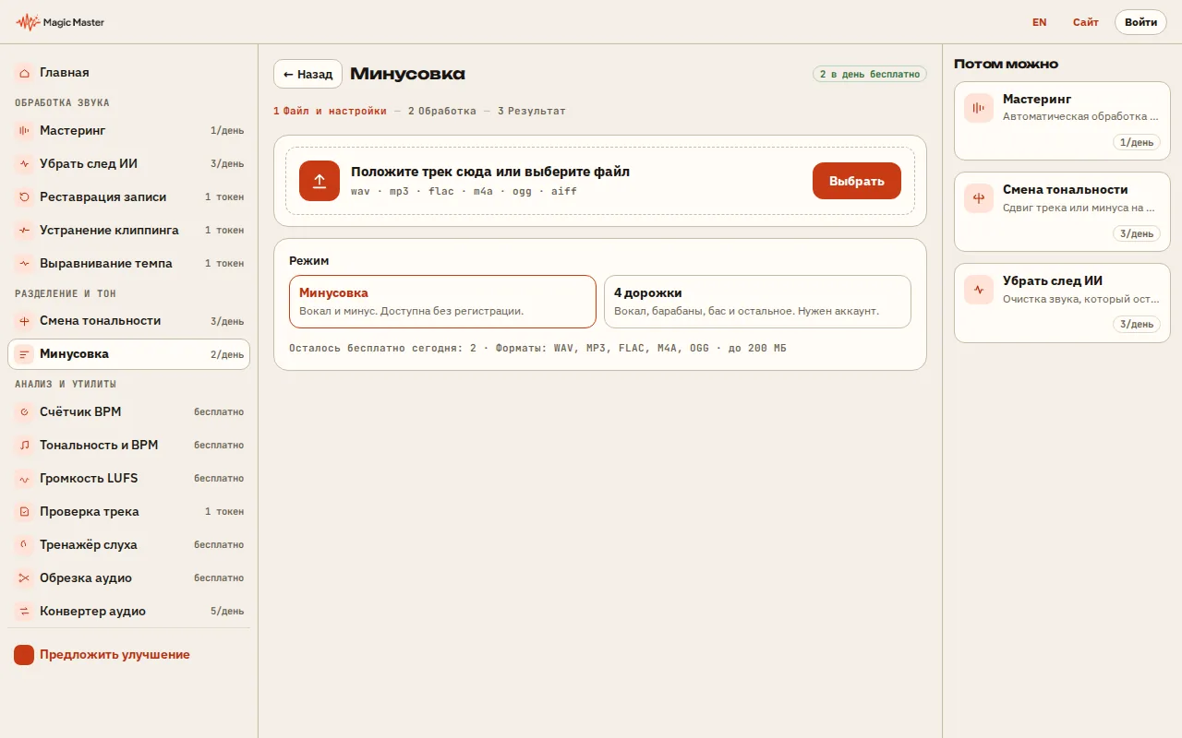Viewport: 1182px width, 738px height.
Task: Click the Выравнивание темпа icon
Action: tap(24, 264)
